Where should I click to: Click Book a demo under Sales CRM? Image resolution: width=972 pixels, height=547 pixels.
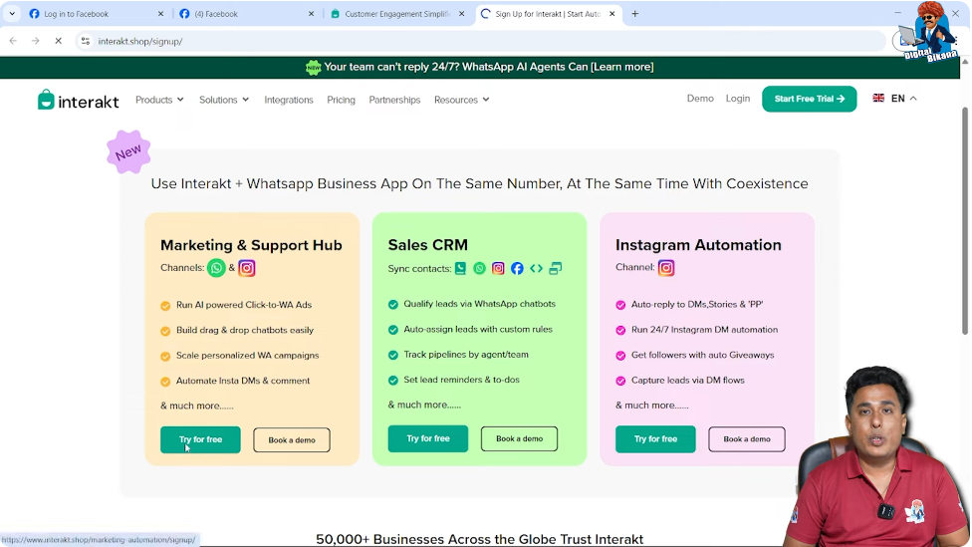click(519, 438)
